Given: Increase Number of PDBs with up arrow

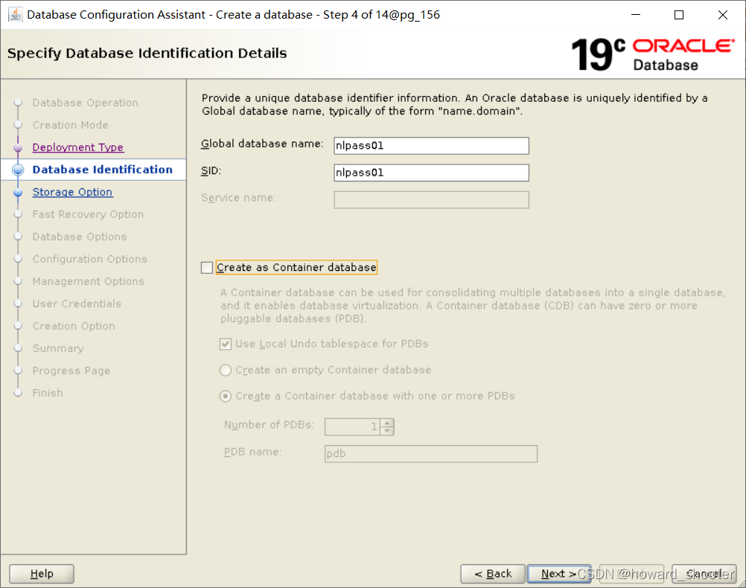Looking at the screenshot, I should (x=388, y=423).
